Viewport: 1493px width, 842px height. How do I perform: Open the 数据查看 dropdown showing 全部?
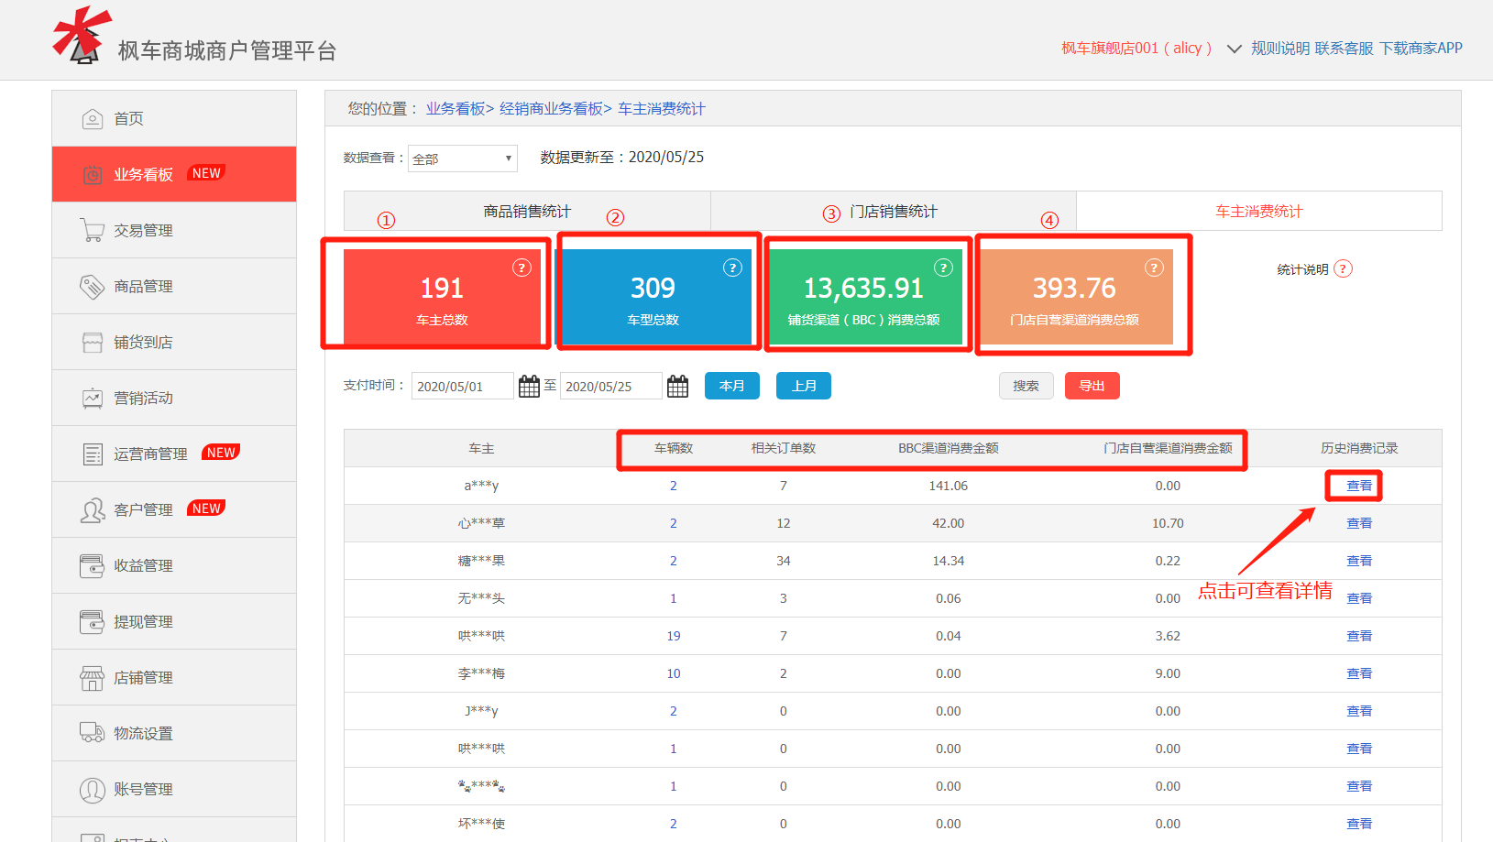pos(463,159)
